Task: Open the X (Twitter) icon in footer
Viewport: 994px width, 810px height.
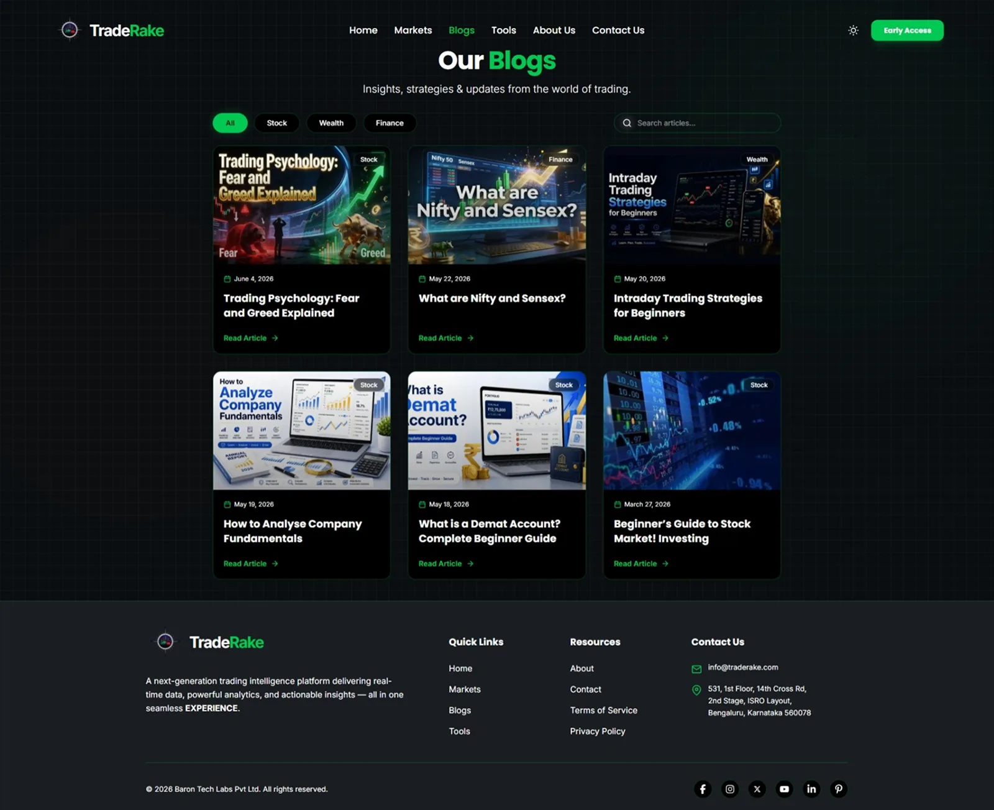Action: pos(757,789)
